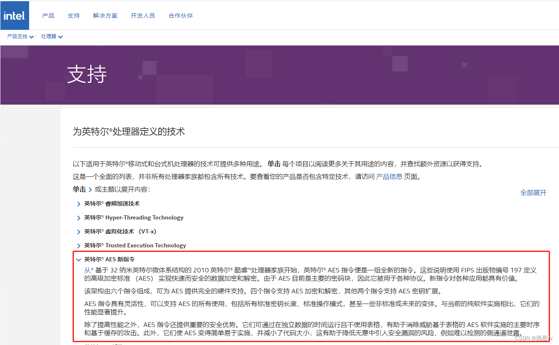Click the 英特尔 Hyper-Threading Technology heading
559x345 pixels.
(x=134, y=217)
